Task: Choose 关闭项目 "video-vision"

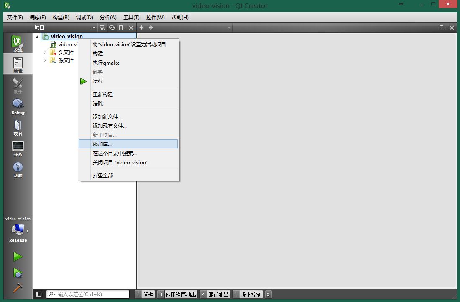Action: pos(128,162)
